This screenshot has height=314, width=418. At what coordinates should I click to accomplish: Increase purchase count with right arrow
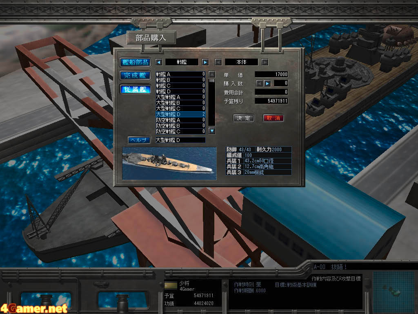coord(267,83)
